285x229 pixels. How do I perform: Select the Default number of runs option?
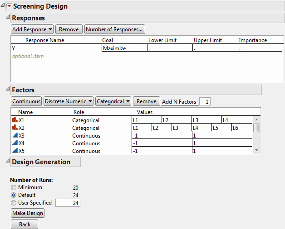point(14,195)
